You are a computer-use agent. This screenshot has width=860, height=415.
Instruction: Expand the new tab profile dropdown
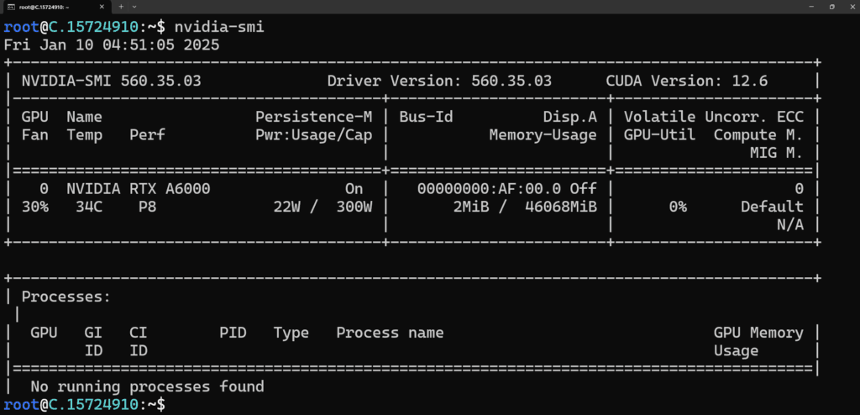(134, 7)
